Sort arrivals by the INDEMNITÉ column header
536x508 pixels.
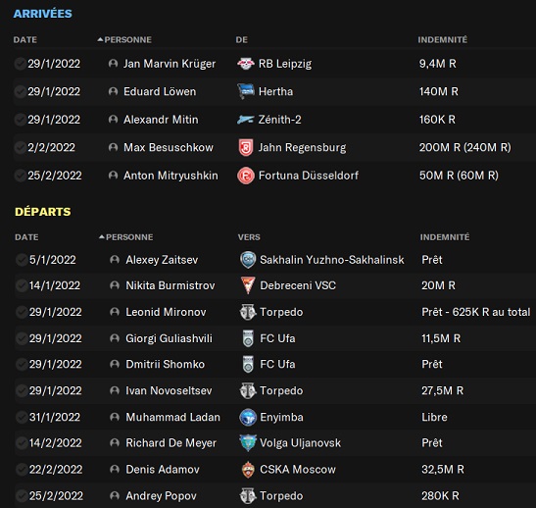coord(442,39)
